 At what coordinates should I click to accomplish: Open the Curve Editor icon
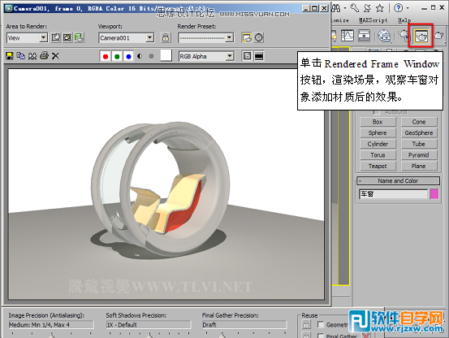tap(348, 36)
